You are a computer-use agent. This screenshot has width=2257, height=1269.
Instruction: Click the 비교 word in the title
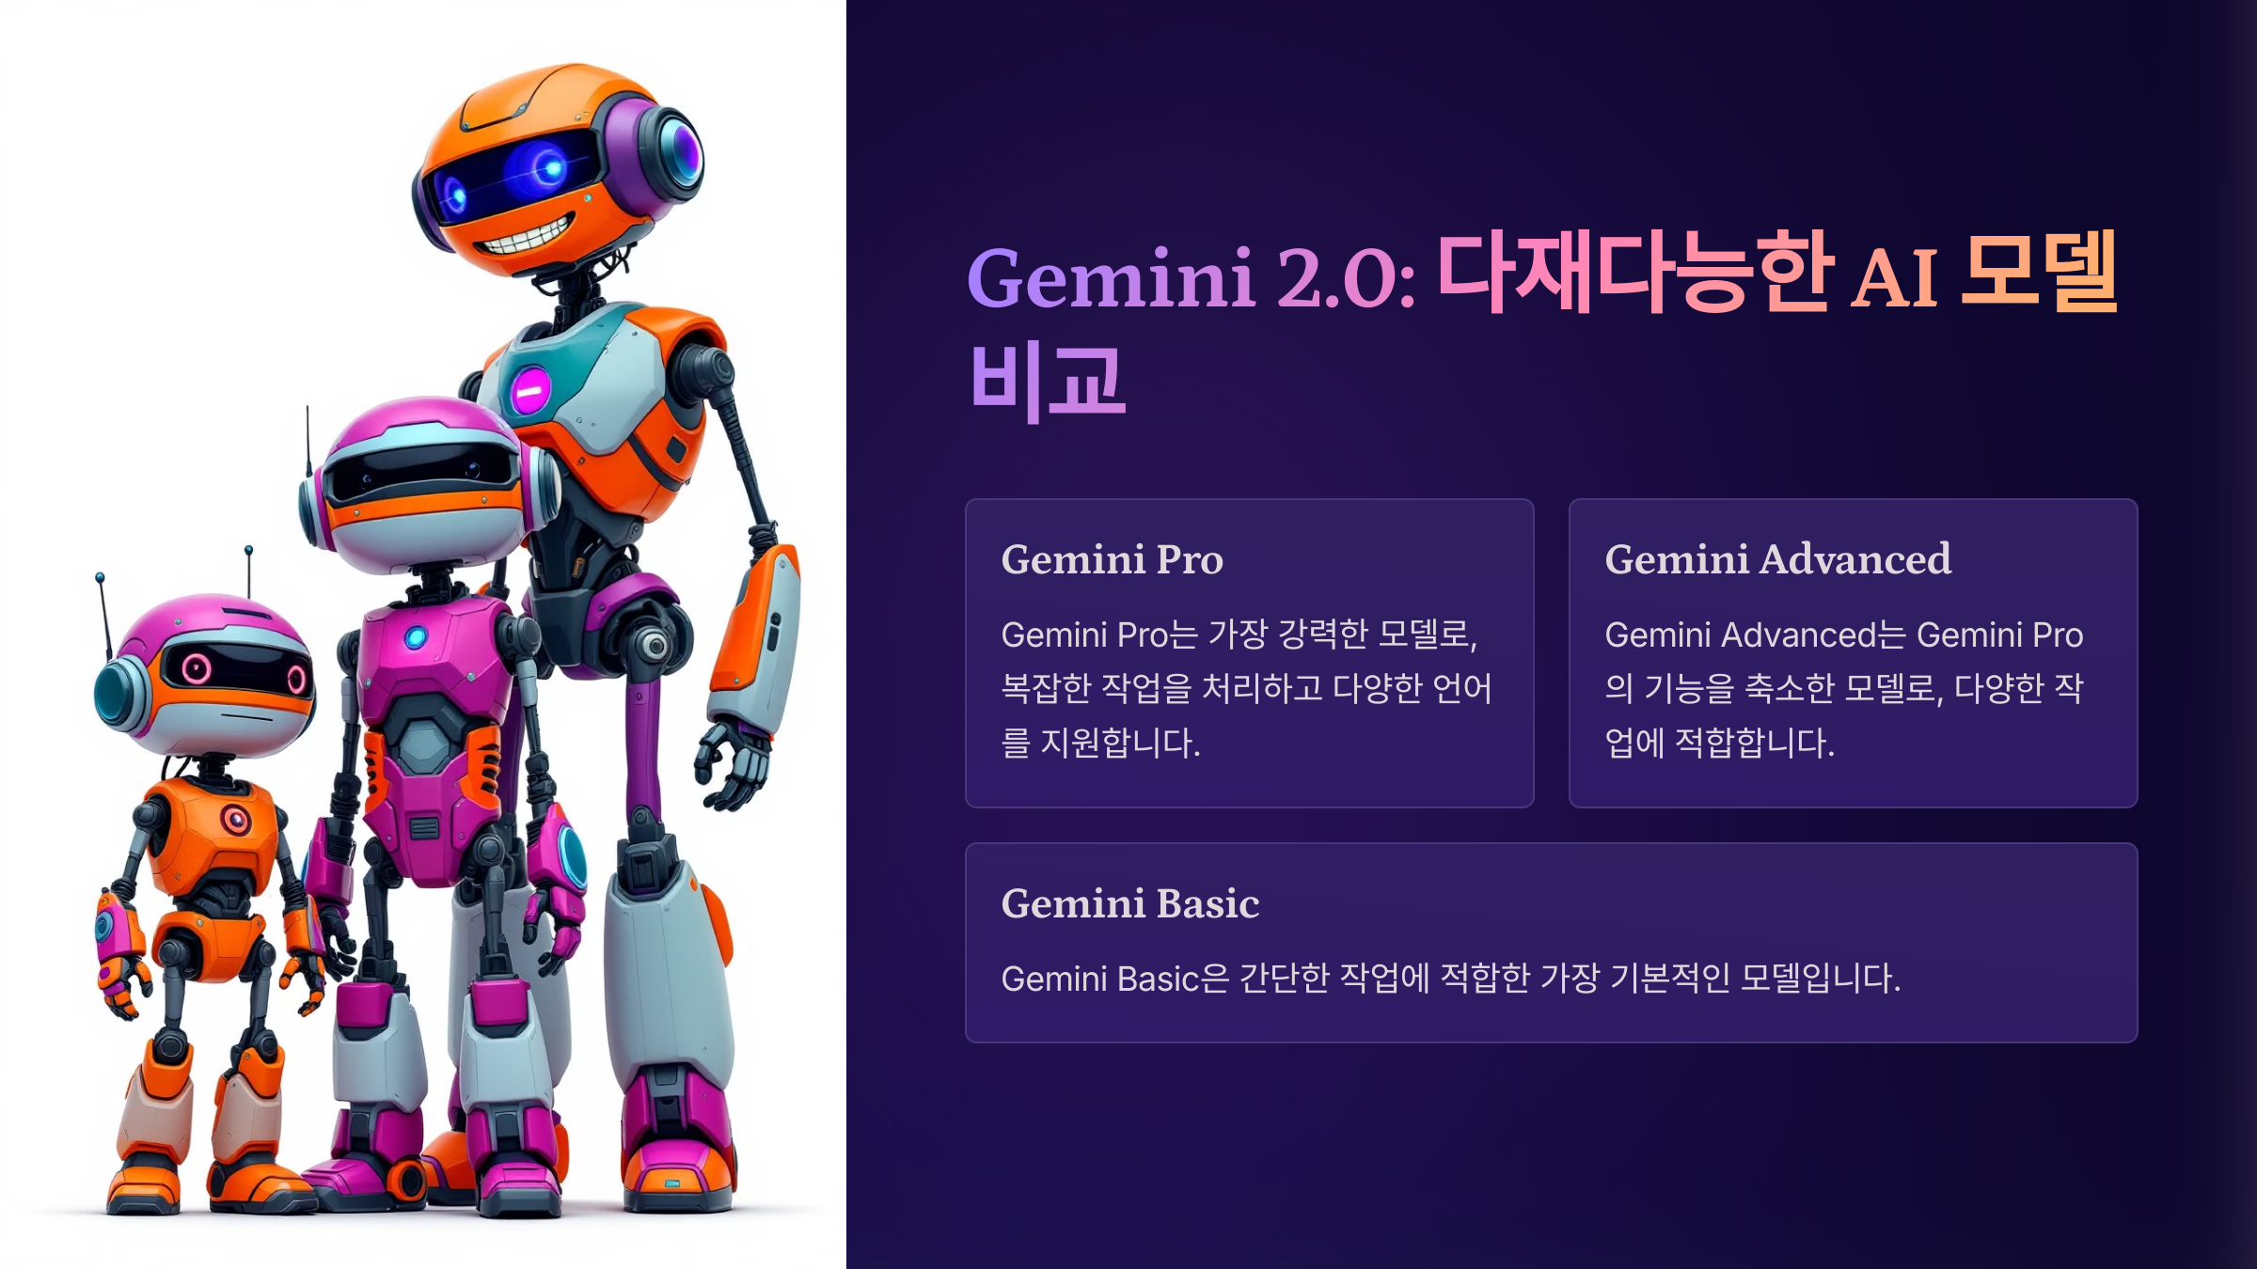coord(1048,381)
